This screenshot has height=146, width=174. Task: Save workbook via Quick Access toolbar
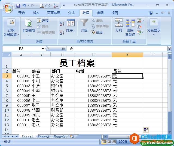pos(18,5)
